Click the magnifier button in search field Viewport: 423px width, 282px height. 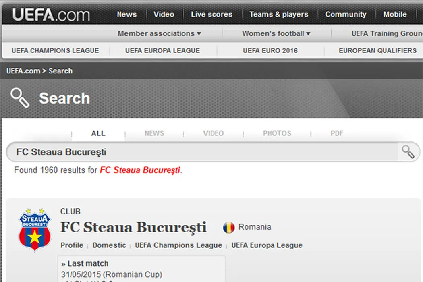(x=408, y=152)
